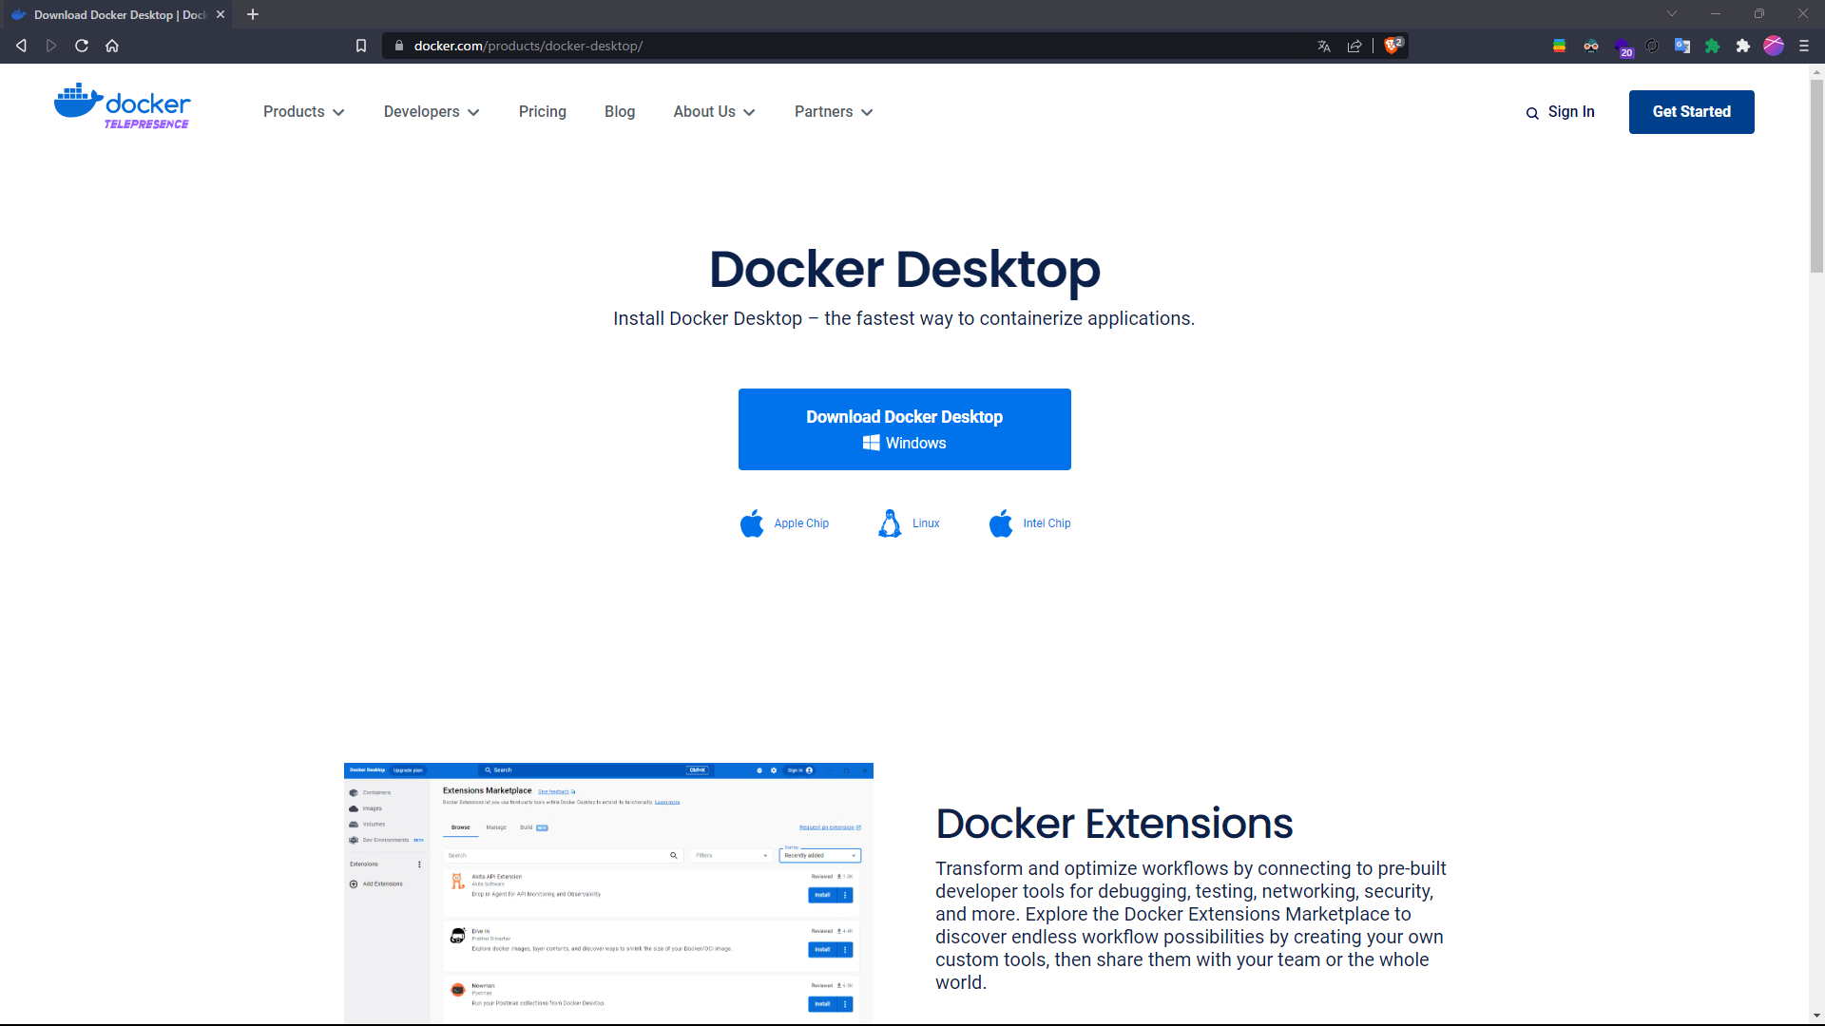Image resolution: width=1825 pixels, height=1026 pixels.
Task: Select the Intel Chip download option
Action: click(1029, 522)
